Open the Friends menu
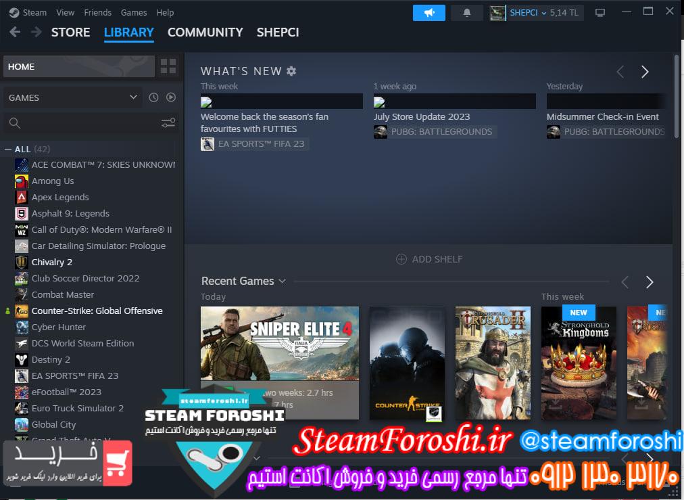The image size is (684, 500). 98,13
